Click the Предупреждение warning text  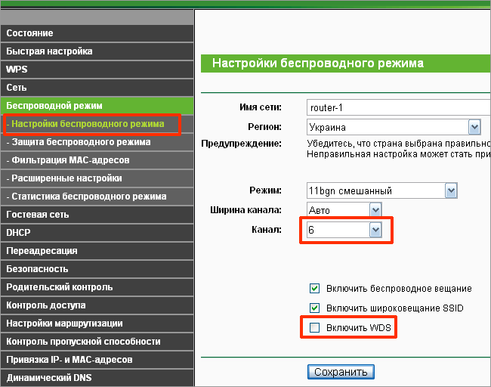click(398, 149)
